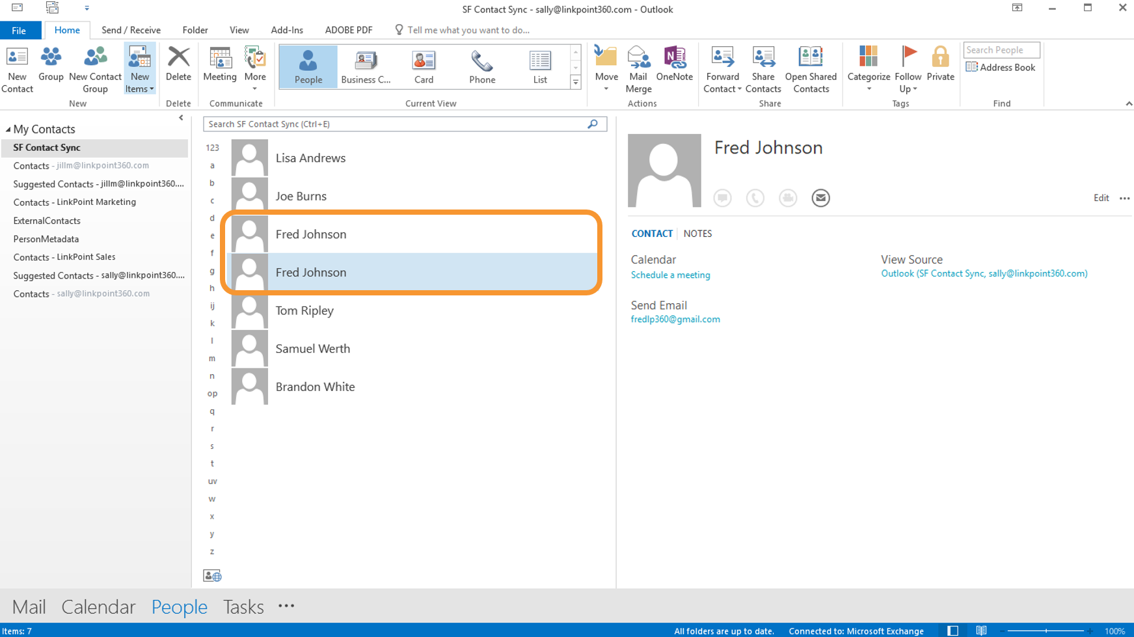Open the View ribbon tab
Viewport: 1134px width, 637px height.
239,30
